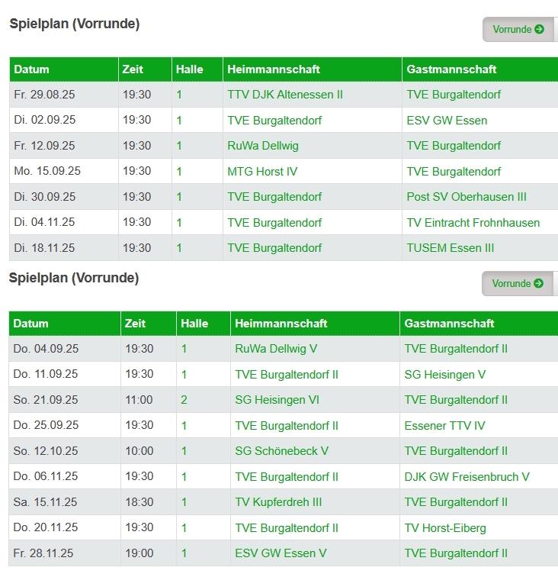Image resolution: width=558 pixels, height=577 pixels.
Task: Click the arrow icon on the upper Vorrunde button
Action: (540, 30)
